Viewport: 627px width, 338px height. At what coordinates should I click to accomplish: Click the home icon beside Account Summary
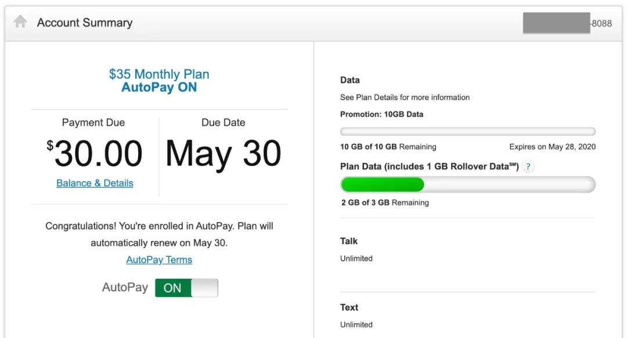pos(20,21)
